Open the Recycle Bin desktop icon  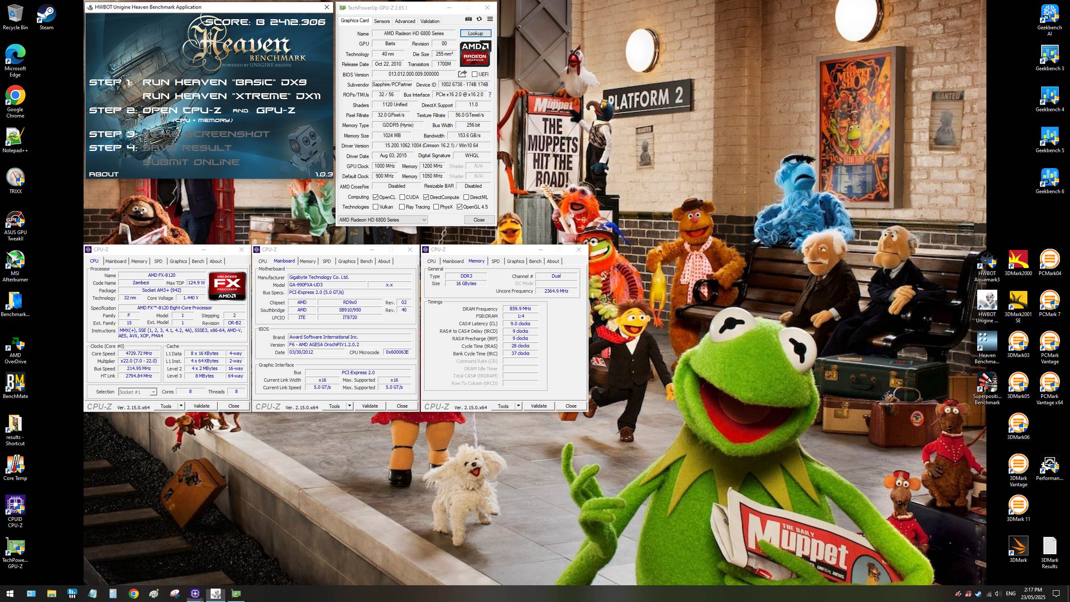point(15,18)
